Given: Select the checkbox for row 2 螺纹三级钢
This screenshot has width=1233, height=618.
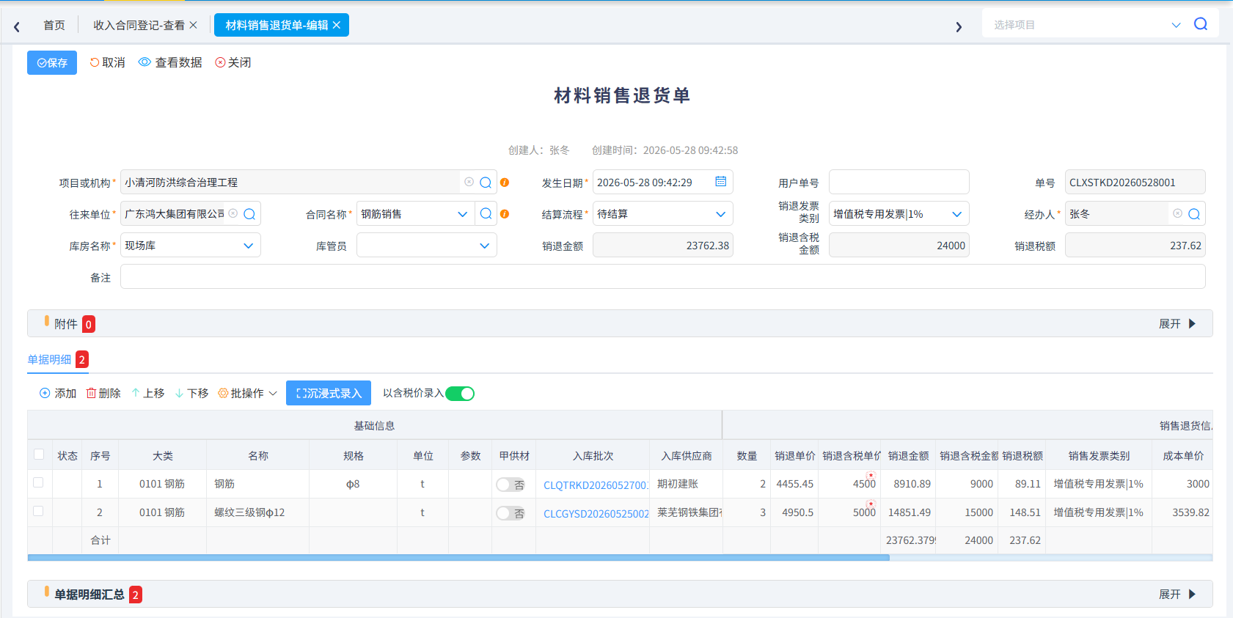Looking at the screenshot, I should point(39,511).
